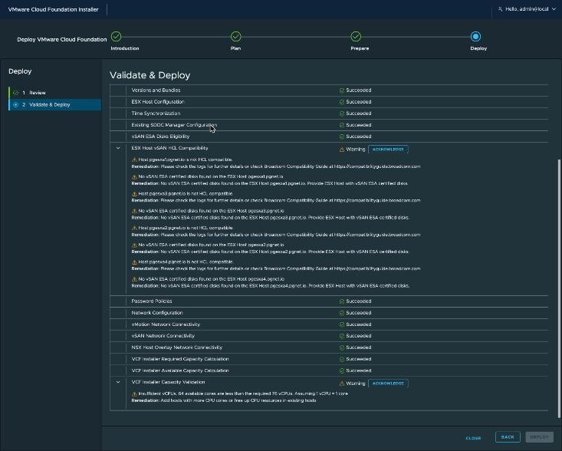The image size is (562, 451).
Task: Click the vSAN Network Connectivity label
Action: (163, 335)
